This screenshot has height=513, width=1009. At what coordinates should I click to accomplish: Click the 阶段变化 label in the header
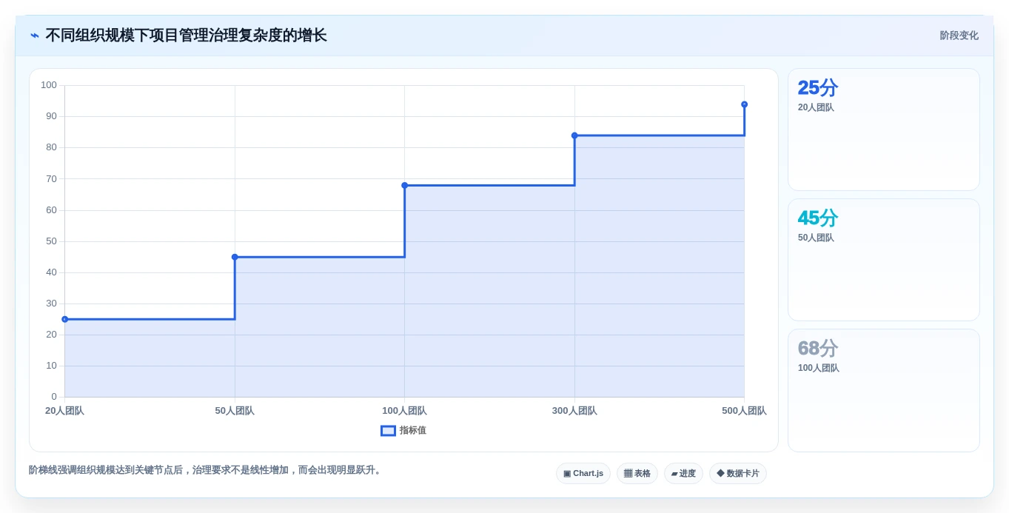pyautogui.click(x=959, y=36)
